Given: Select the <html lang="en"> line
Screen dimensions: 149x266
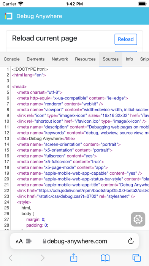Looking at the screenshot, I should 29,75.
